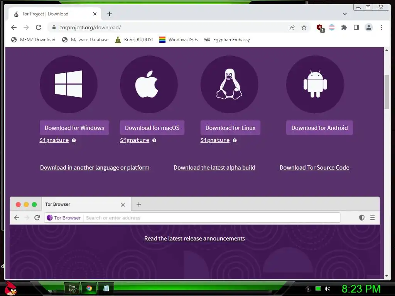
Task: Open help icon beside Windows Signature
Action: (x=74, y=140)
